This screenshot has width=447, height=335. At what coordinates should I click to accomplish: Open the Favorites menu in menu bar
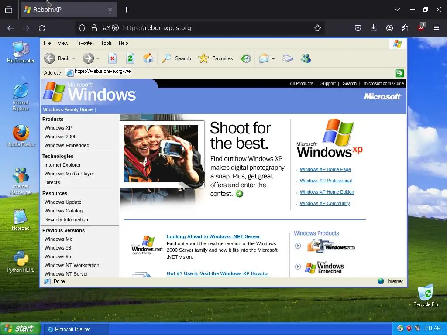pos(84,43)
